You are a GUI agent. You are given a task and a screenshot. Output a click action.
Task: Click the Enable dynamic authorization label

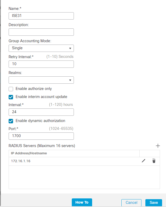coord(40,121)
